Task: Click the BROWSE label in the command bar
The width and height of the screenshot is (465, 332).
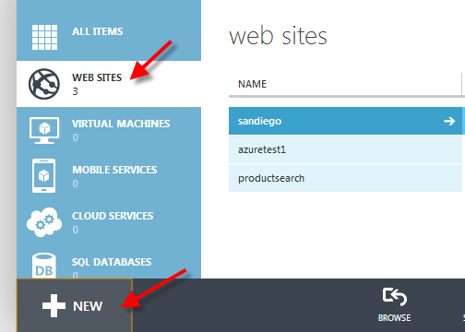Action: click(x=395, y=317)
